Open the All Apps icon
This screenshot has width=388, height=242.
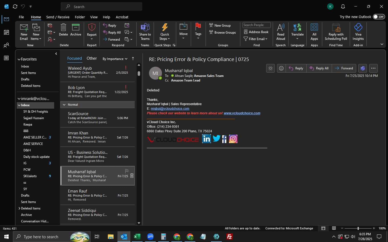pos(314,27)
